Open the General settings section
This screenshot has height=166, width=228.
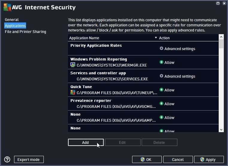tap(12, 20)
